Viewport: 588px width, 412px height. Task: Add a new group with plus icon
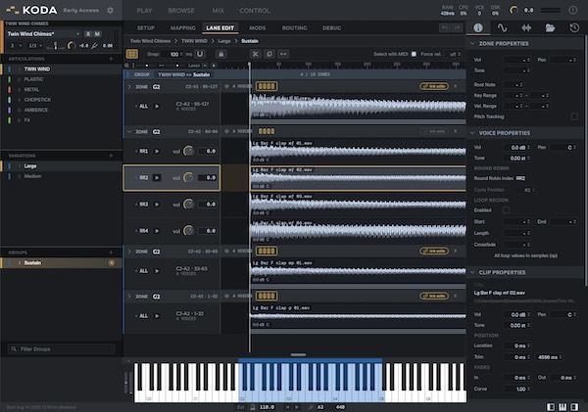111,252
